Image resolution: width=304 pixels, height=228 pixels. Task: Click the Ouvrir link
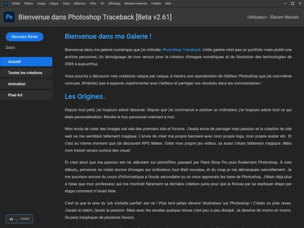10,47
